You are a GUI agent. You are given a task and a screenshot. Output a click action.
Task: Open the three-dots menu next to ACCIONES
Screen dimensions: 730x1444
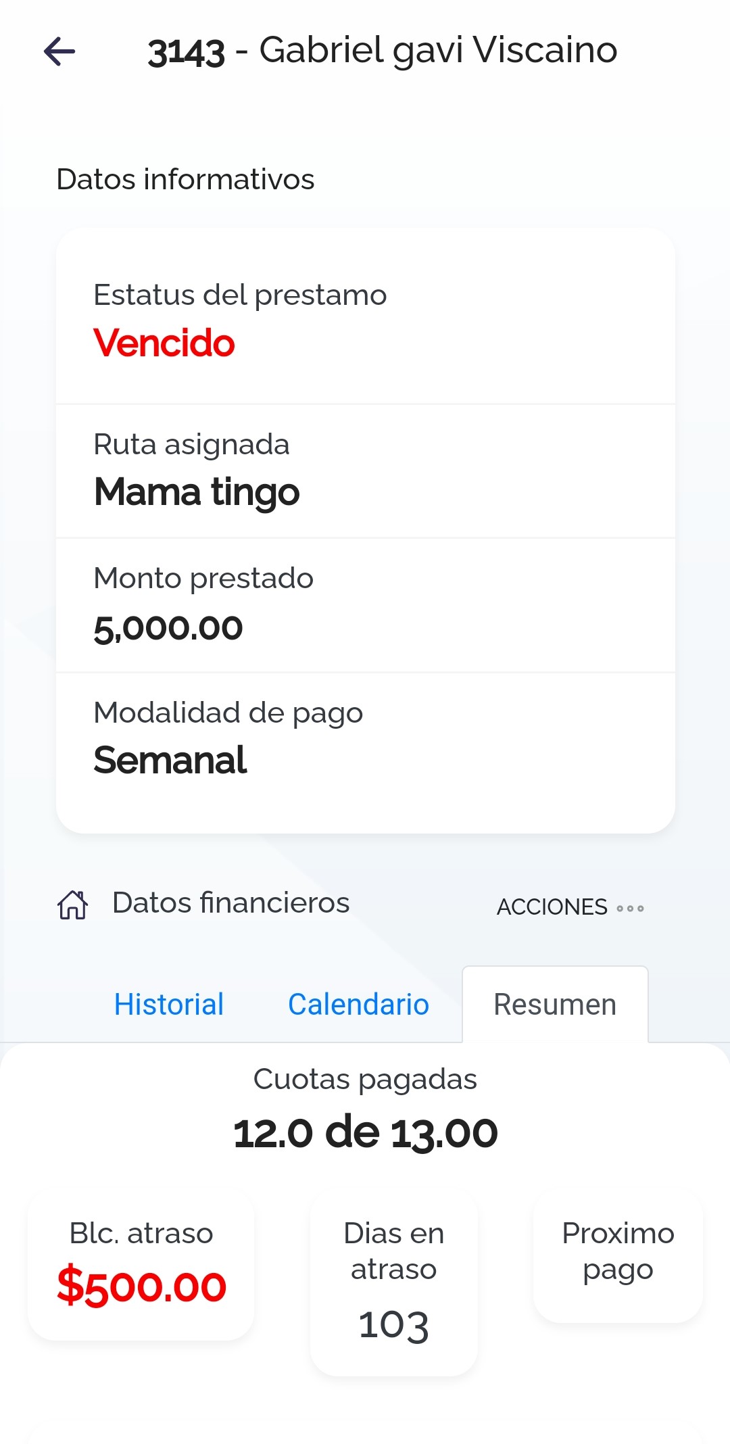pos(630,908)
